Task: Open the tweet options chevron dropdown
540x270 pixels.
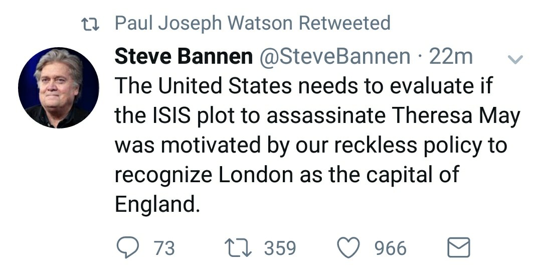Action: click(x=515, y=60)
